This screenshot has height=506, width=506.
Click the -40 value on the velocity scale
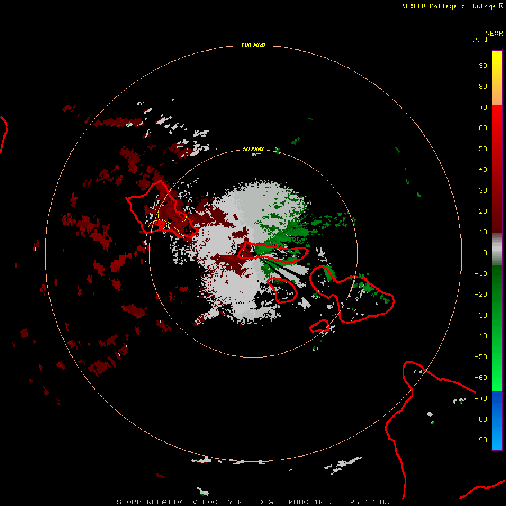481,336
